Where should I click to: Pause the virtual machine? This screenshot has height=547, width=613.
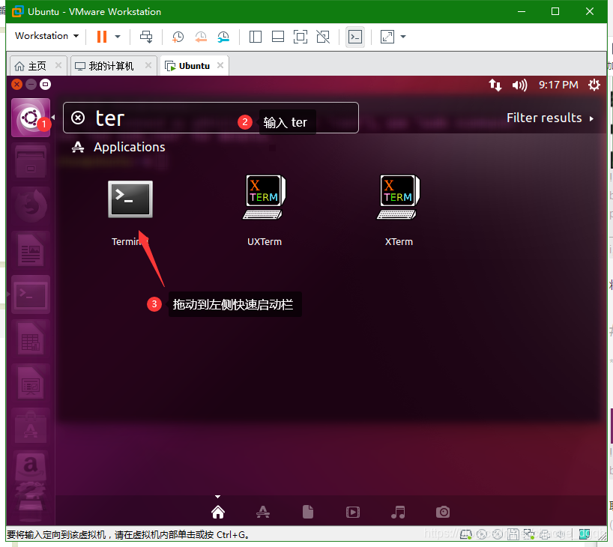coord(102,37)
